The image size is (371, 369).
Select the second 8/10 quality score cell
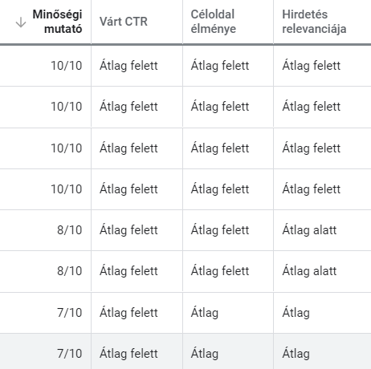tap(70, 271)
